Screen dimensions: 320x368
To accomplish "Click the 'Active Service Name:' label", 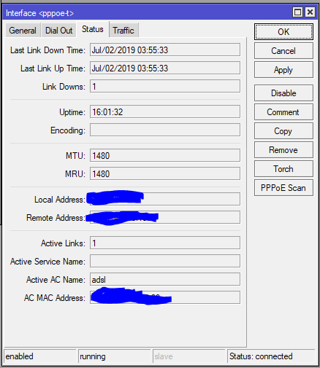I will tap(47, 262).
